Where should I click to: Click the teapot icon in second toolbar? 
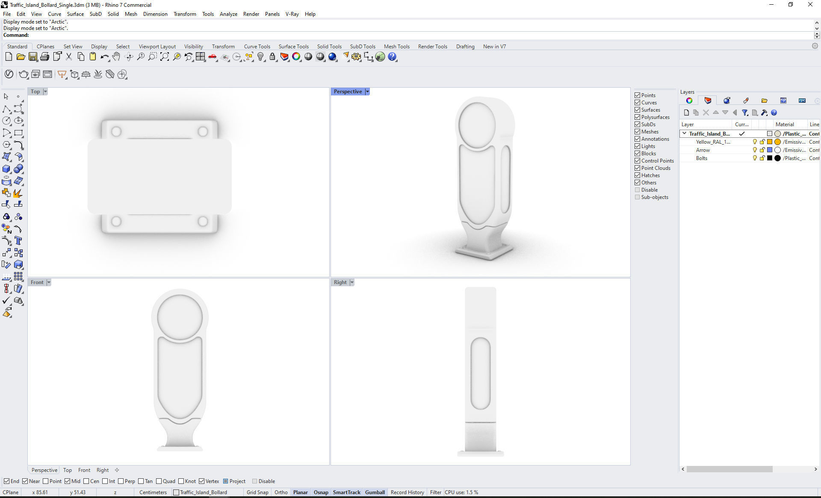(x=23, y=74)
